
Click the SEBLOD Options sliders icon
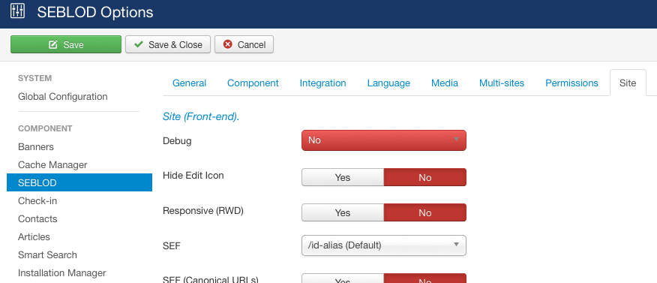point(17,11)
